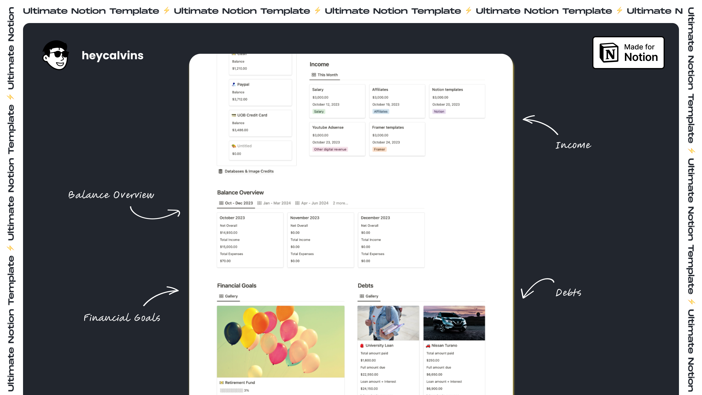Viewport: 702px width, 395px height.
Task: Click the orange Framer tag
Action: [379, 149]
